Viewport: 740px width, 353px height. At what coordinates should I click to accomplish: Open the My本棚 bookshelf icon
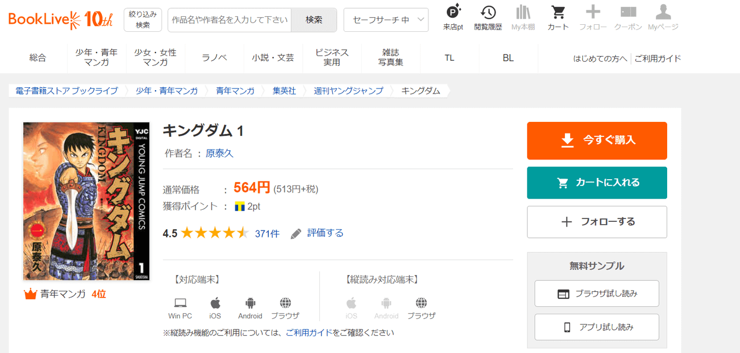pos(523,13)
